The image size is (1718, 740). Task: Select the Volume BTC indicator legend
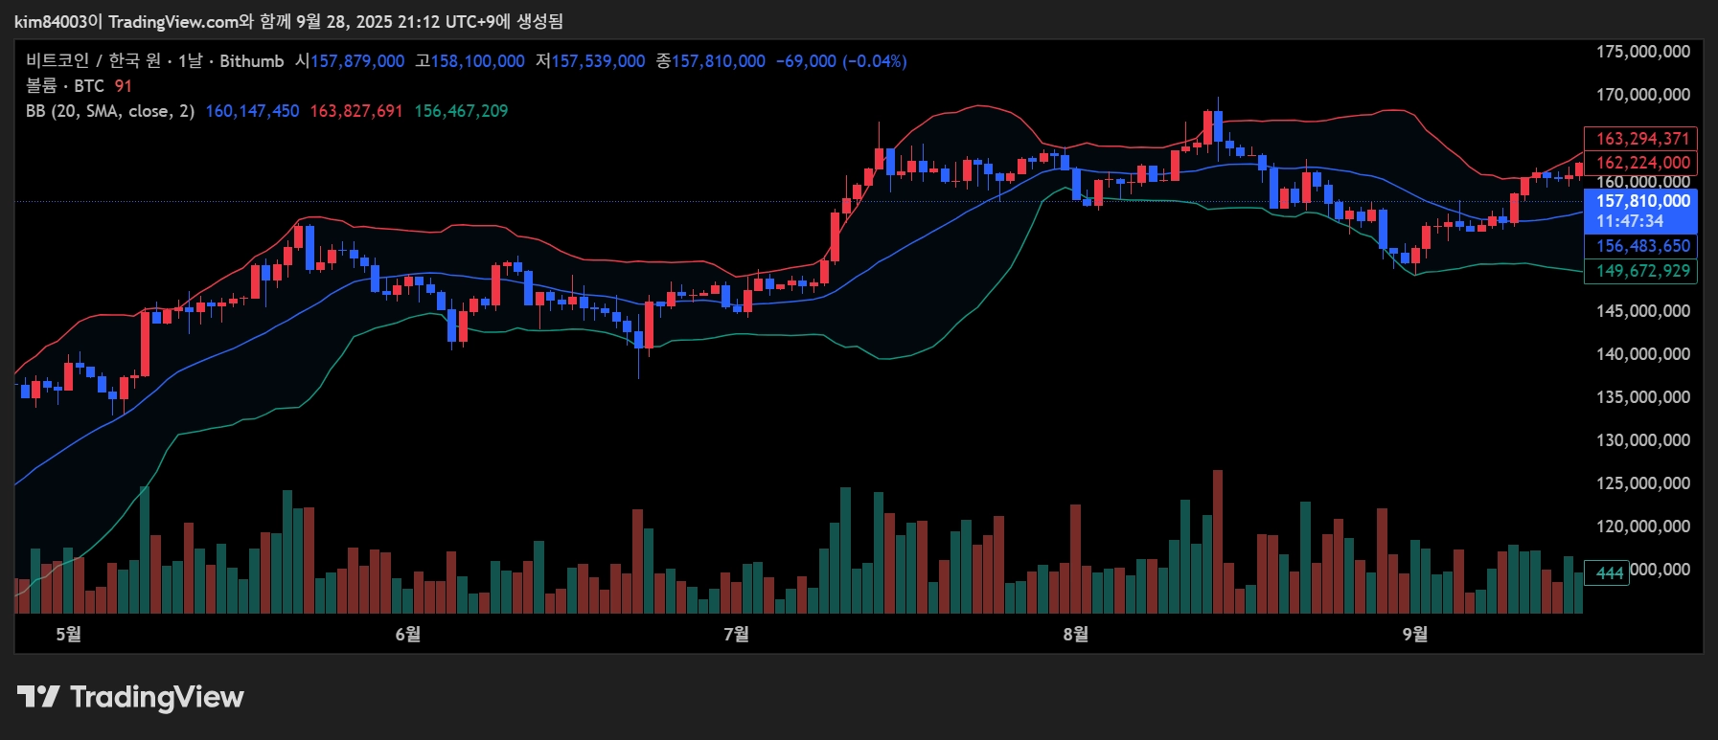(65, 86)
